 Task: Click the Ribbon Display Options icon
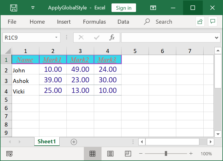click(x=153, y=8)
